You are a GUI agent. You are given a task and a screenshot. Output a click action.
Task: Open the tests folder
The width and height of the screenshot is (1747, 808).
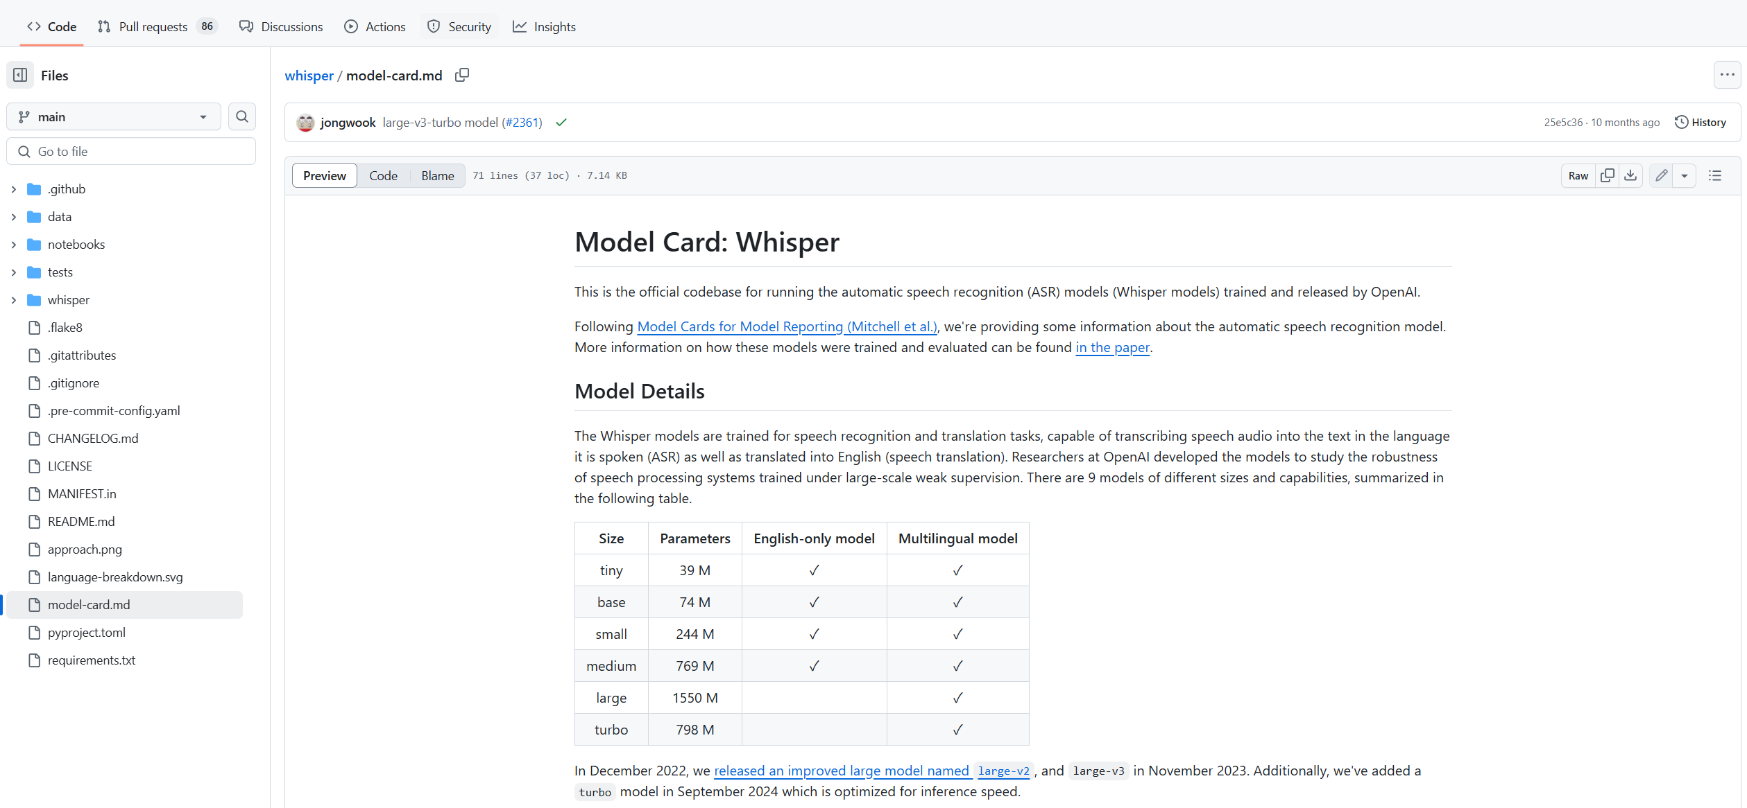[60, 272]
